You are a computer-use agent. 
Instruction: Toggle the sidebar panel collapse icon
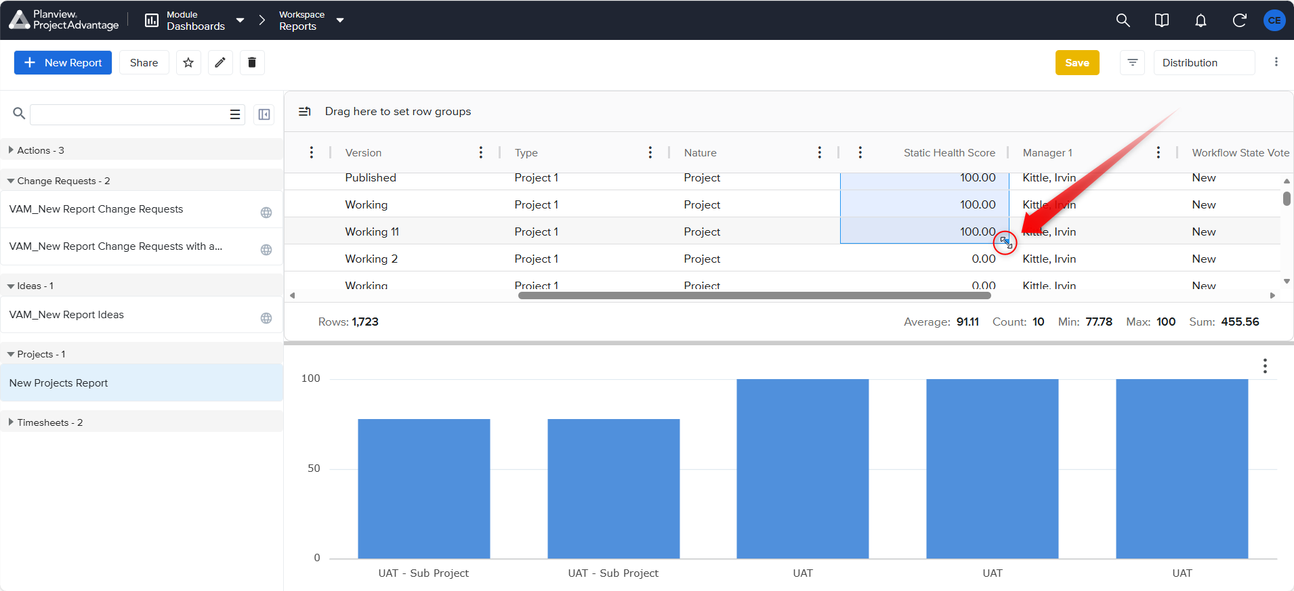264,114
